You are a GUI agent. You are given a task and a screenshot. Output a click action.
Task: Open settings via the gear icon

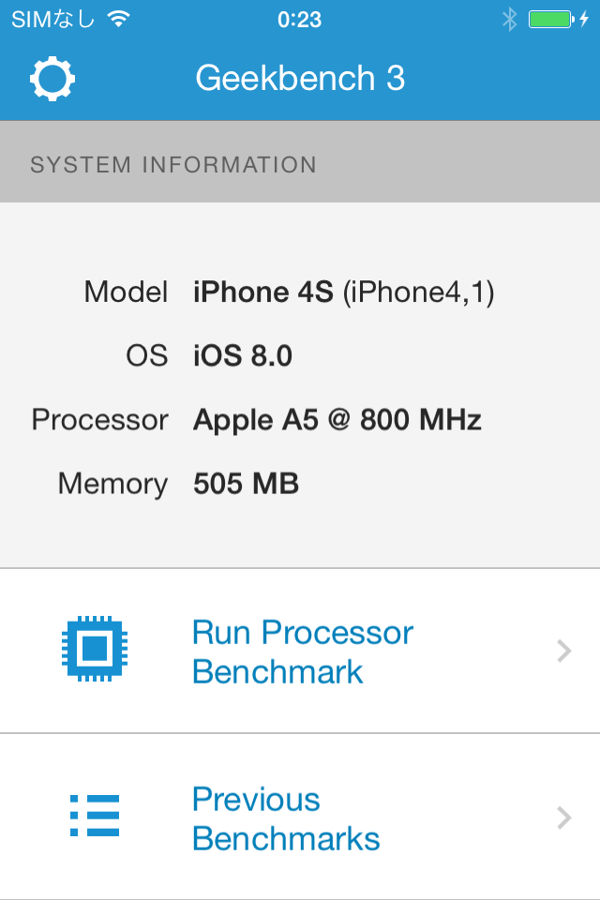(x=52, y=79)
